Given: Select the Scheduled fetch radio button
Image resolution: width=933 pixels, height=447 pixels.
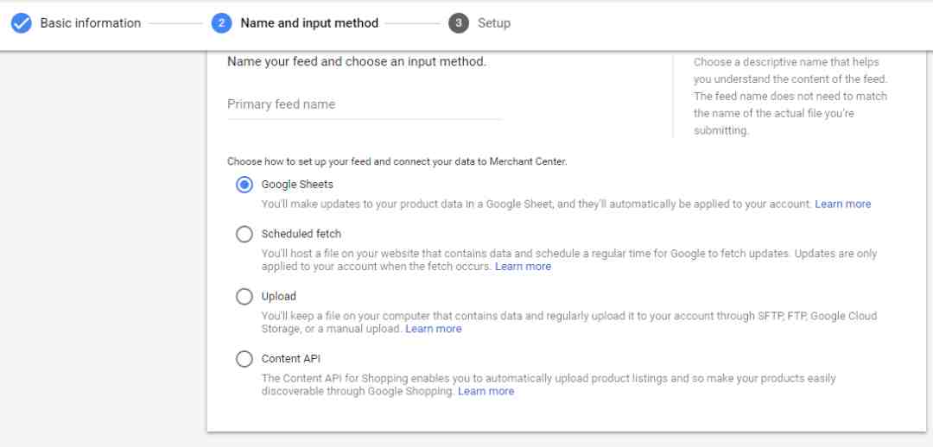Looking at the screenshot, I should coord(244,234).
